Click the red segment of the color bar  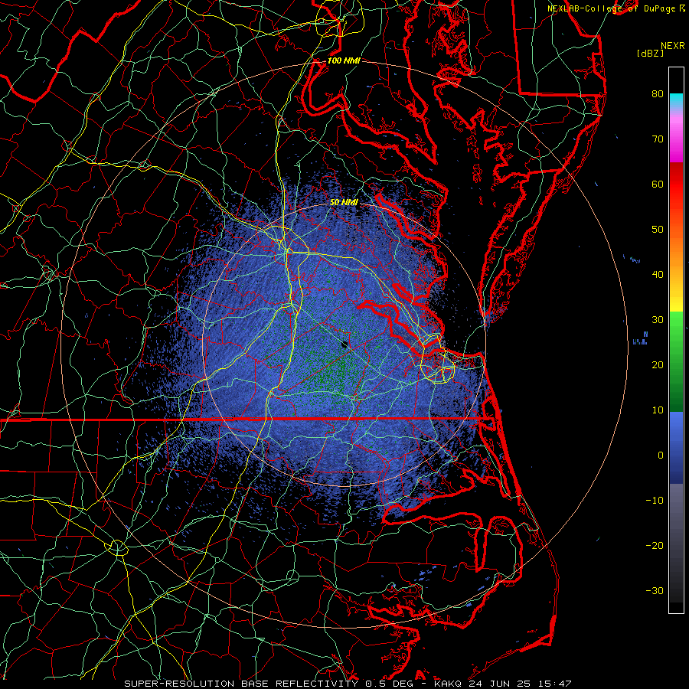(676, 184)
